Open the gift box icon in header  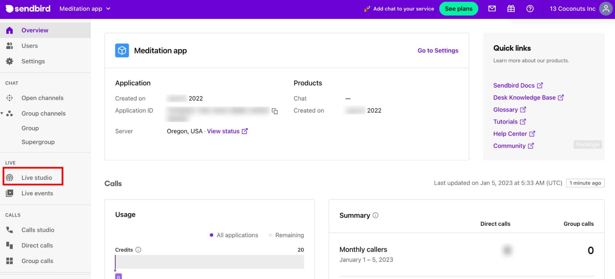[x=511, y=9]
